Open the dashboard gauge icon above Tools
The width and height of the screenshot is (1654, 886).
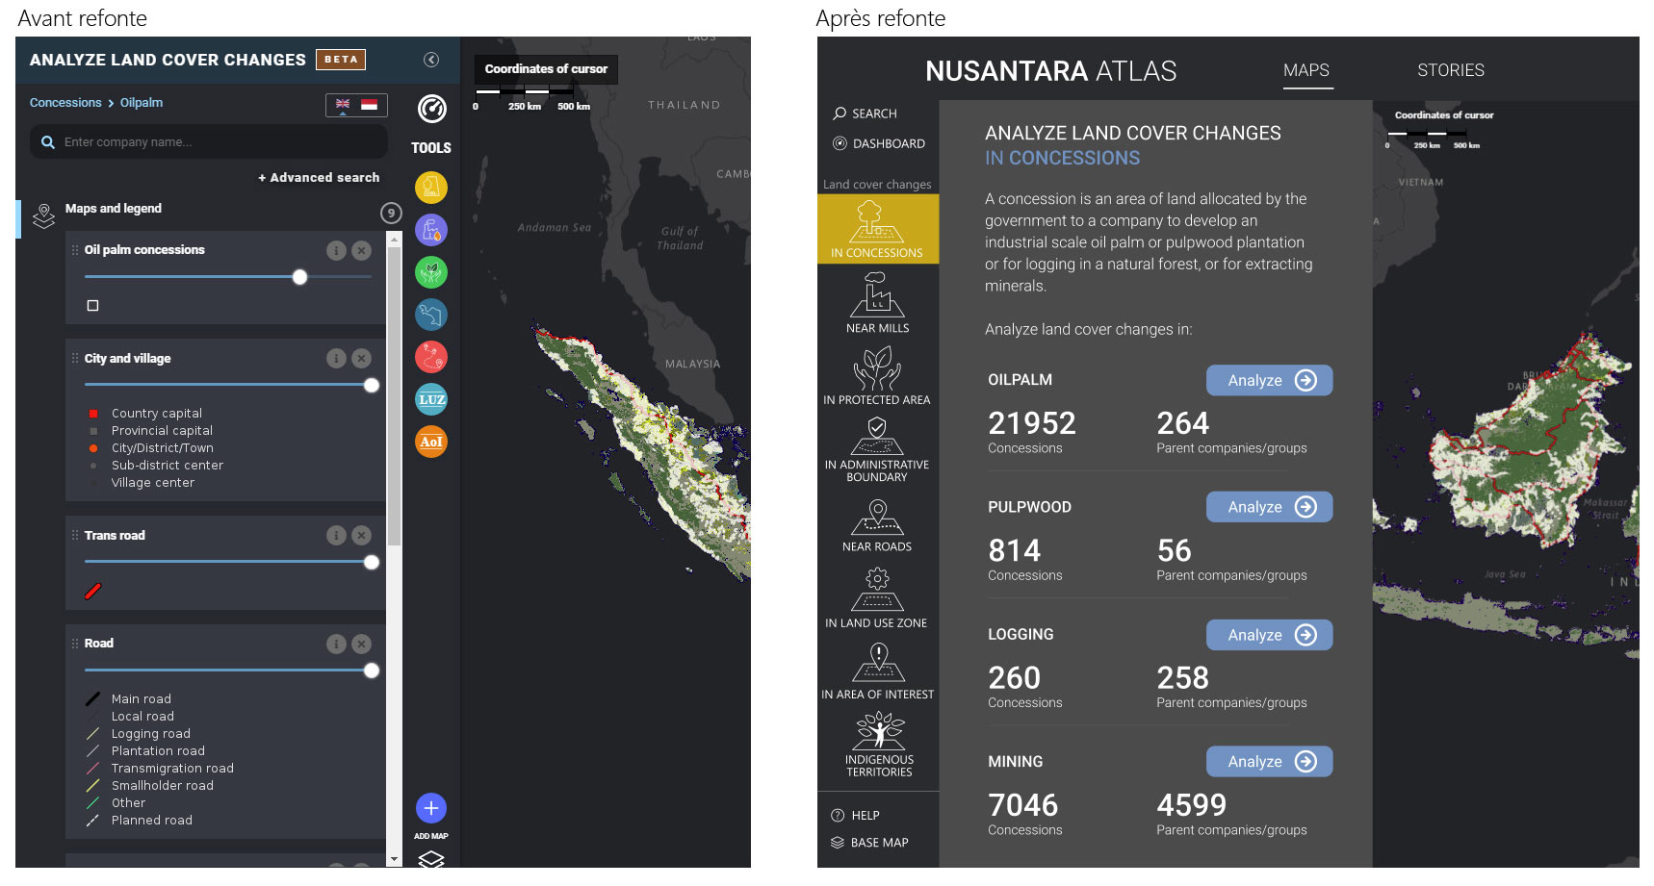click(x=431, y=109)
